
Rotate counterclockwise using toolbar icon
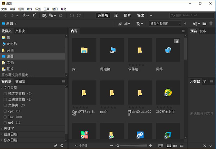click(72, 16)
